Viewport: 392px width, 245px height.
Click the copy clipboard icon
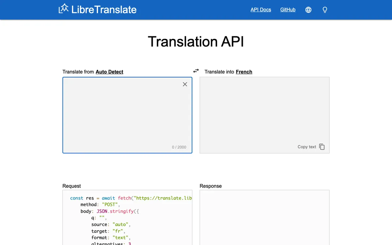[x=322, y=147]
